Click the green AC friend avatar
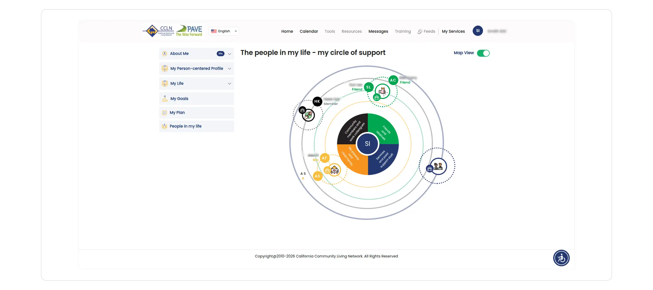 click(393, 80)
